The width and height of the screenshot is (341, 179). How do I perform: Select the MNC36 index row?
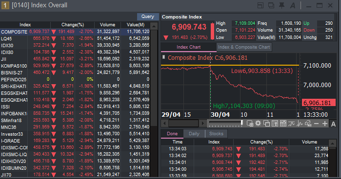pos(75,127)
